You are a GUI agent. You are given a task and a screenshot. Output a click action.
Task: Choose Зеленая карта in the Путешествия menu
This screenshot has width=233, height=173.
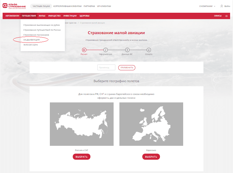pyautogui.click(x=30, y=45)
